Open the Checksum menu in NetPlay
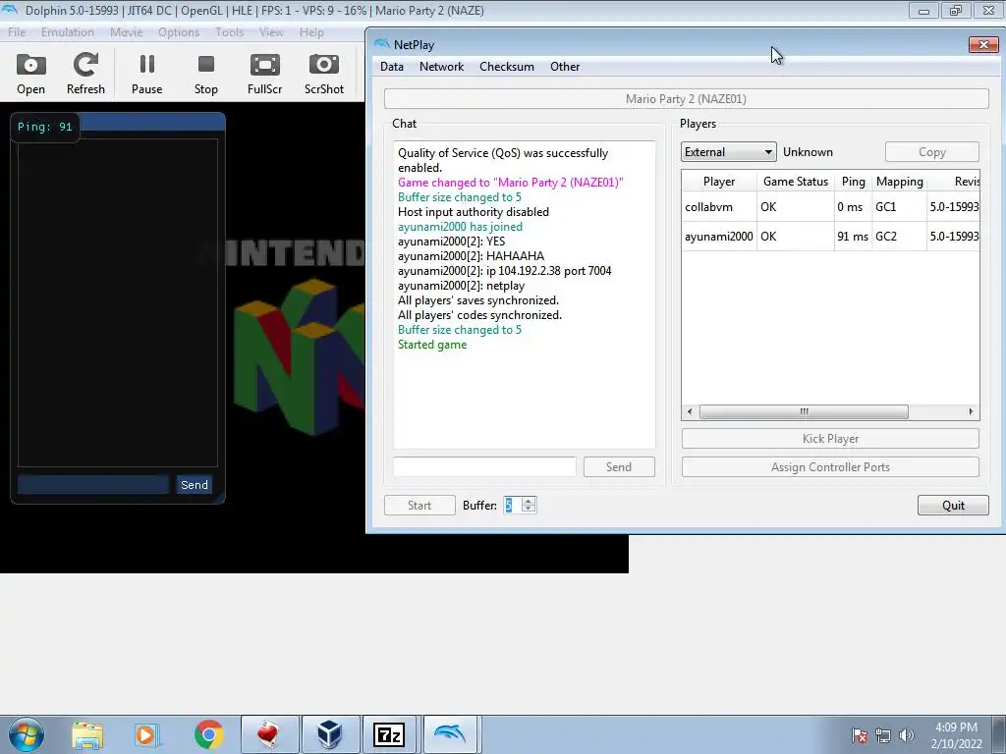The height and width of the screenshot is (754, 1006). pos(507,67)
